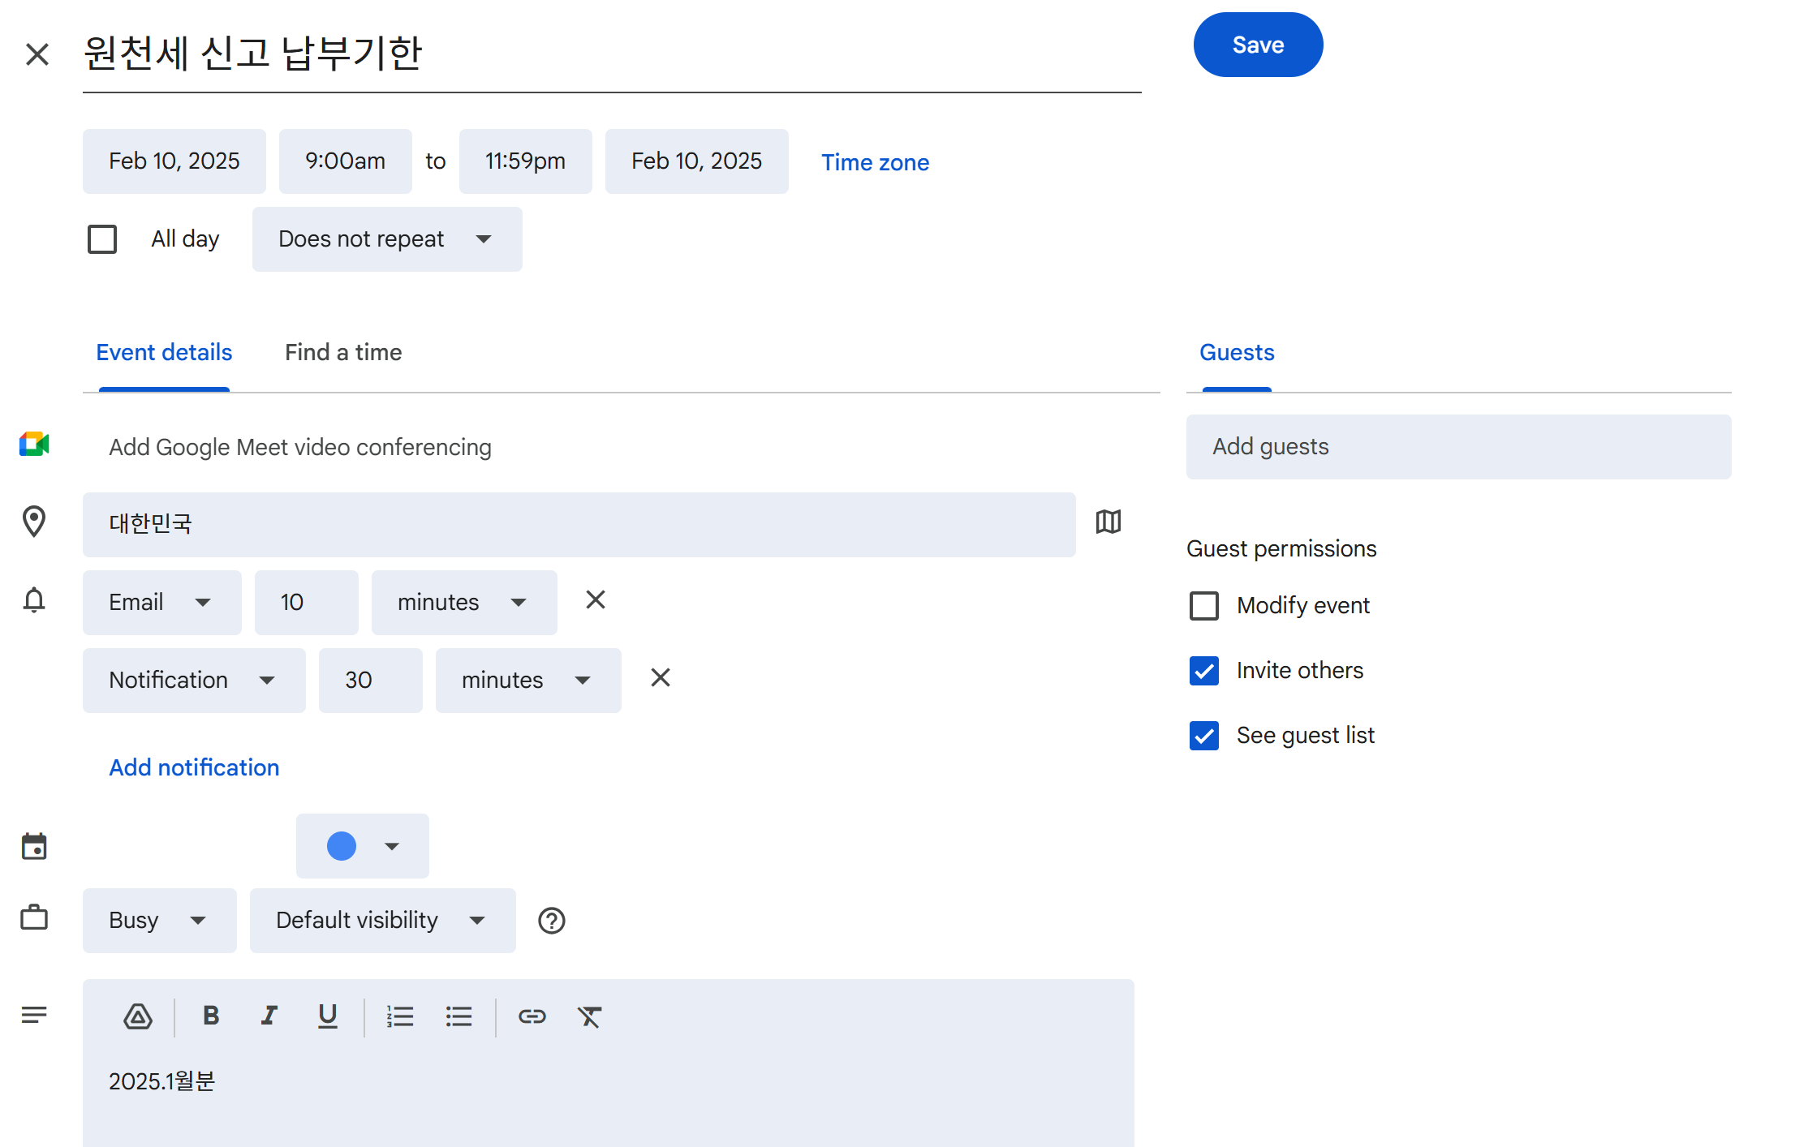Viewport: 1808px width, 1147px height.
Task: Select the Event details tab
Action: (164, 353)
